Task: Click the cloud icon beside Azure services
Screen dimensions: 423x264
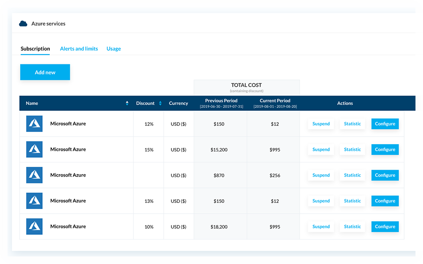Action: pyautogui.click(x=23, y=24)
